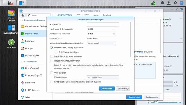Enable Local Master Browser aktivieren checkbox

pyautogui.click(x=52, y=56)
